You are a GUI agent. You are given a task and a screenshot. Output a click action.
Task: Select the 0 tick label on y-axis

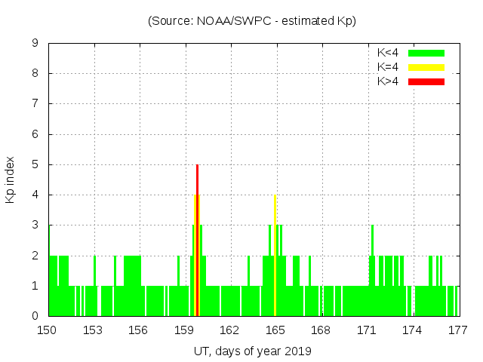pos(35,316)
